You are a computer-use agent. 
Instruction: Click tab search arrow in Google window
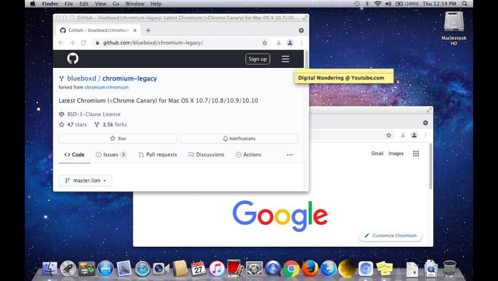click(x=425, y=123)
